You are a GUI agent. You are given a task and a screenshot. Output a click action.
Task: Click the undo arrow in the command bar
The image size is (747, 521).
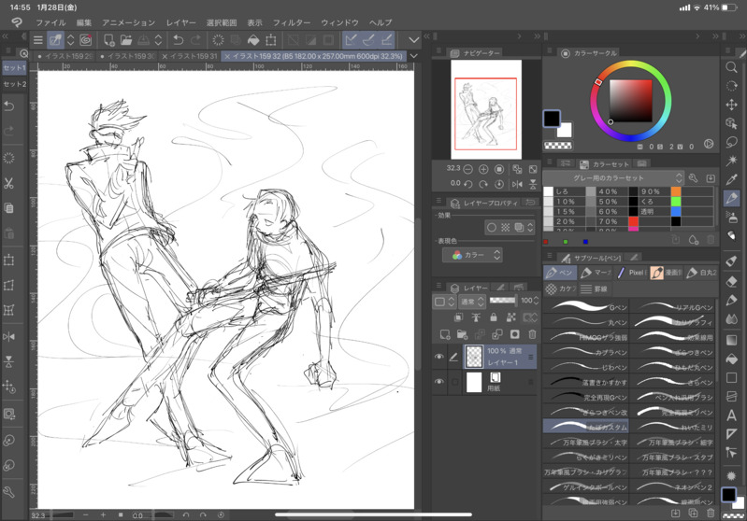178,40
